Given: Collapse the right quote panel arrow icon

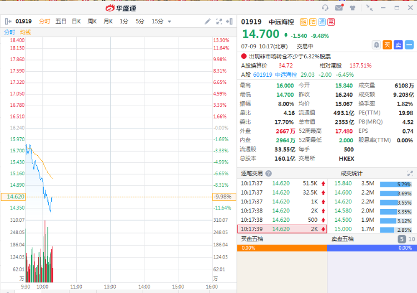Looking at the screenshot, I should pyautogui.click(x=229, y=22).
